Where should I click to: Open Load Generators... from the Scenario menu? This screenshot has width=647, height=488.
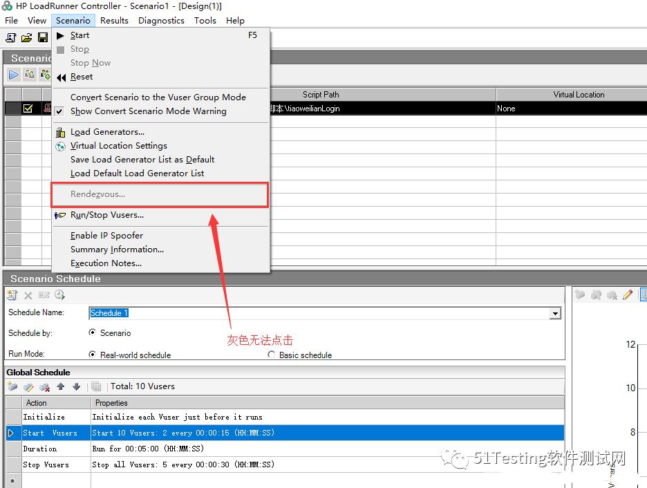click(161, 132)
